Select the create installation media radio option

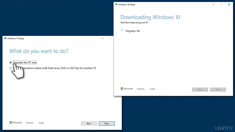(x=10, y=68)
